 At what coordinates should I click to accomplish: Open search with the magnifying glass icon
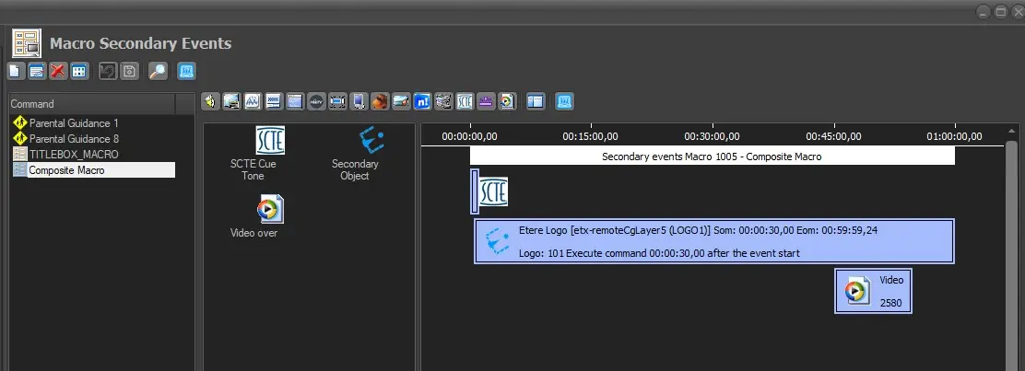click(158, 71)
